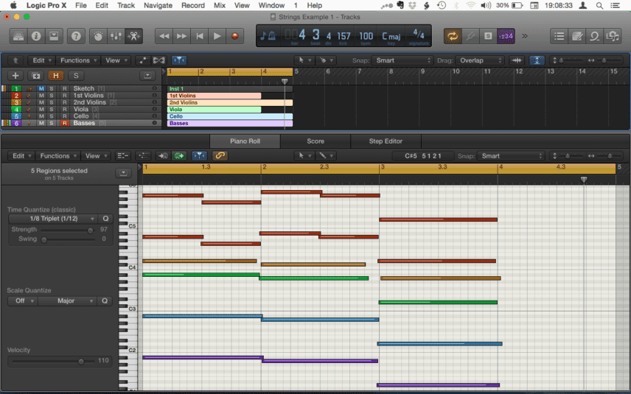This screenshot has height=394, width=631.
Task: Click waveform zoom button in Tracks toolbar
Action: pyautogui.click(x=517, y=60)
